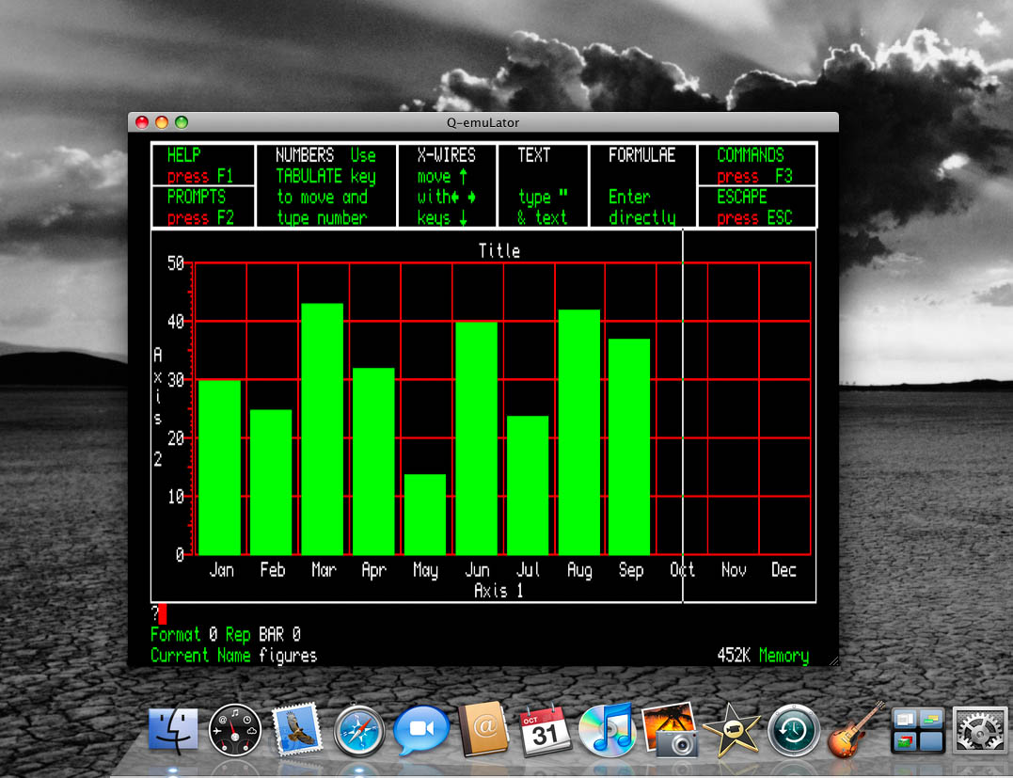Open Mail from the Dock

coord(297,729)
